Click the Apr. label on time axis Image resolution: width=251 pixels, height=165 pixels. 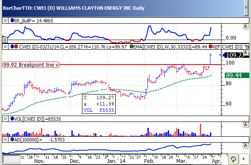click(x=217, y=161)
